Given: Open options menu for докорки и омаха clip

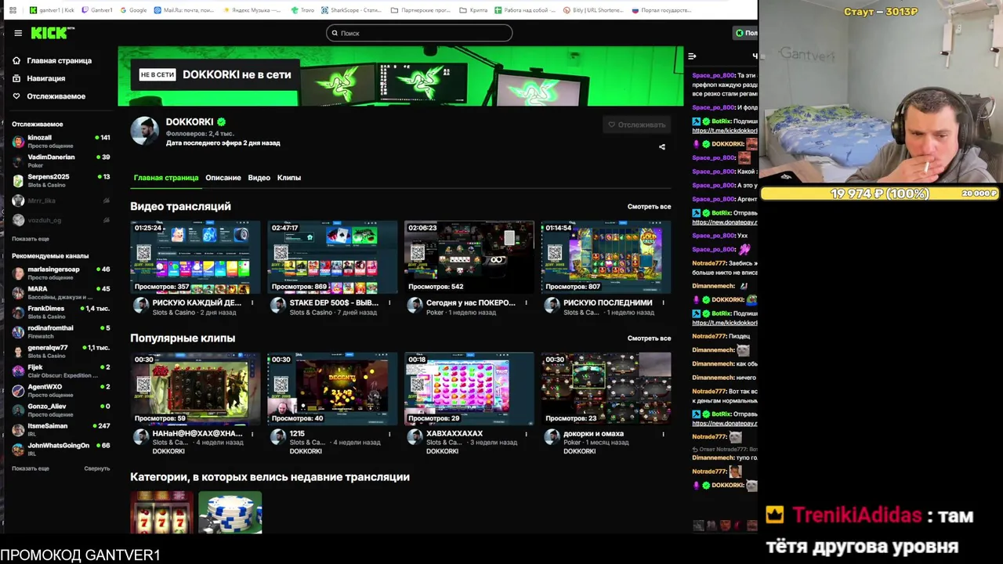Looking at the screenshot, I should pos(664,434).
